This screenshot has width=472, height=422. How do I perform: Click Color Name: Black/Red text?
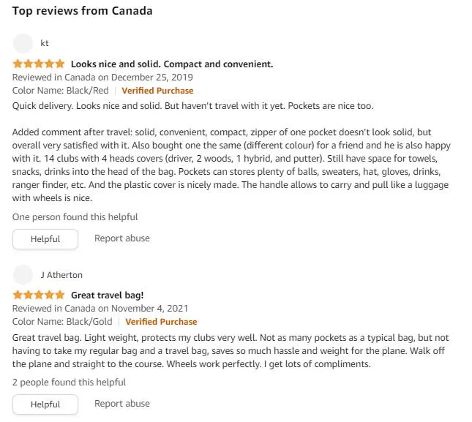pyautogui.click(x=60, y=91)
